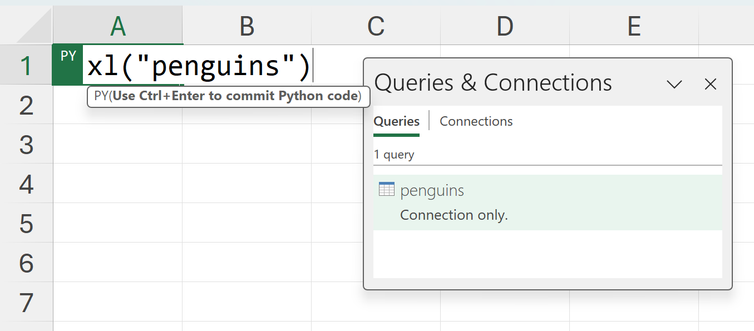This screenshot has height=331, width=754.
Task: Click empty cell B4
Action: 247,184
